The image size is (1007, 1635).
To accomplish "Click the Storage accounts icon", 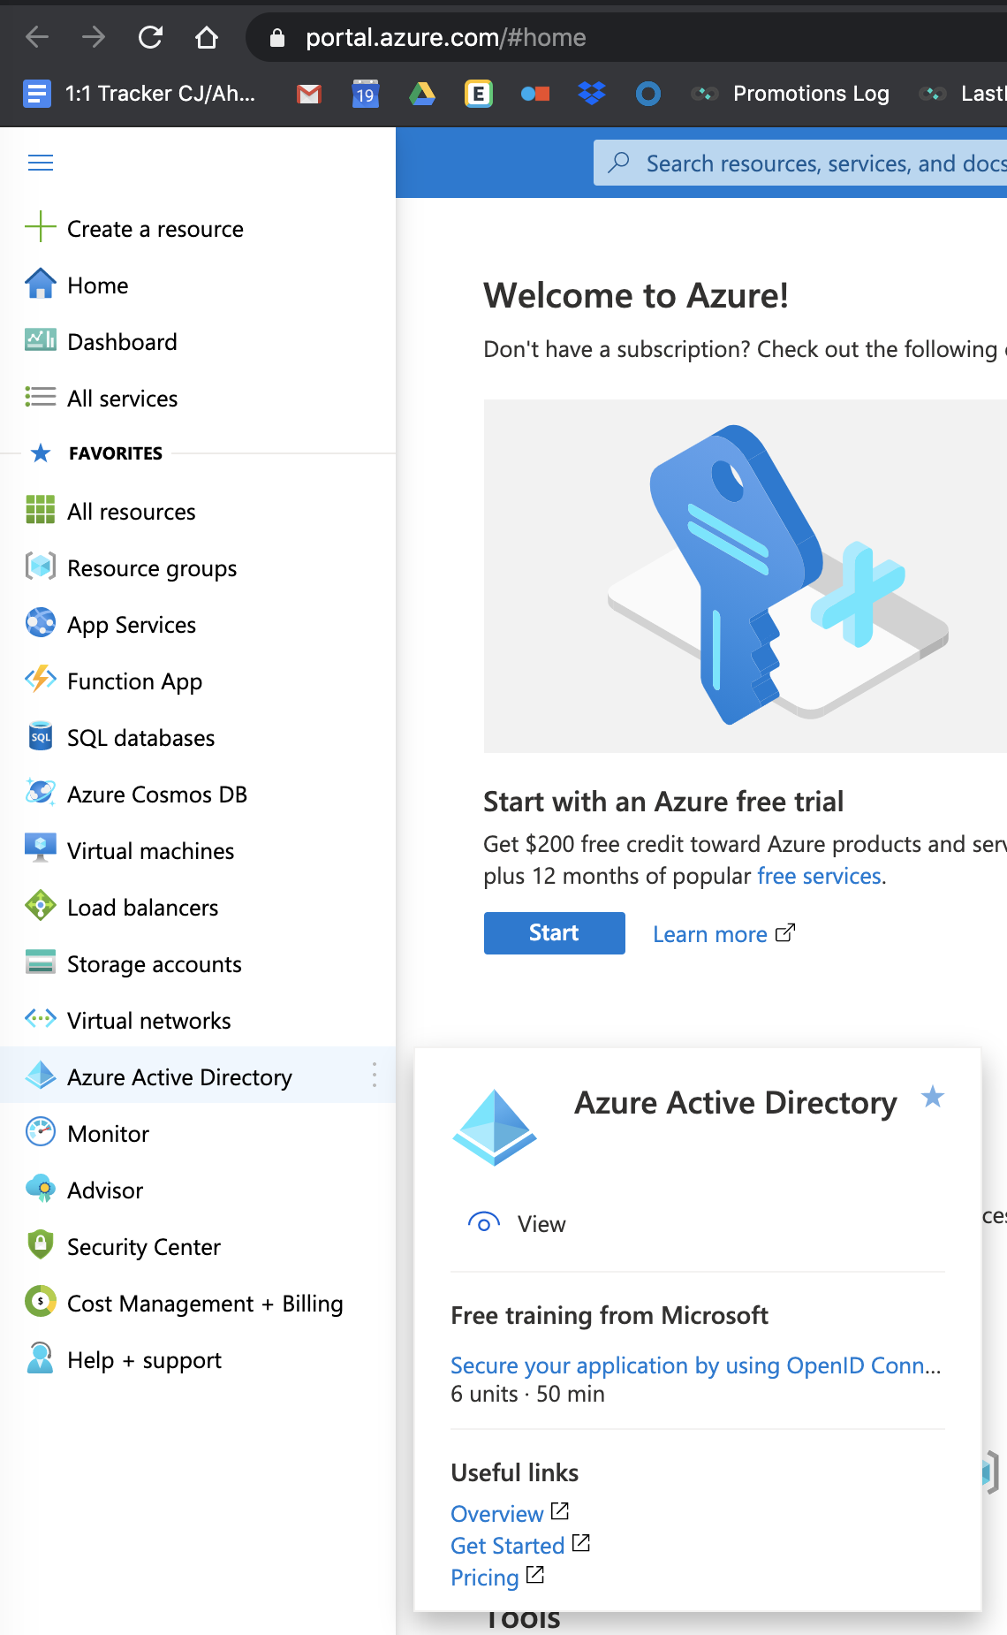I will [41, 962].
